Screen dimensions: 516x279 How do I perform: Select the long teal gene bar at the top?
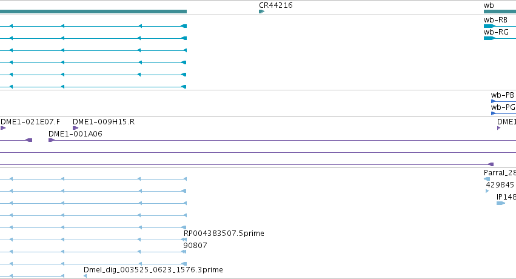[93, 12]
